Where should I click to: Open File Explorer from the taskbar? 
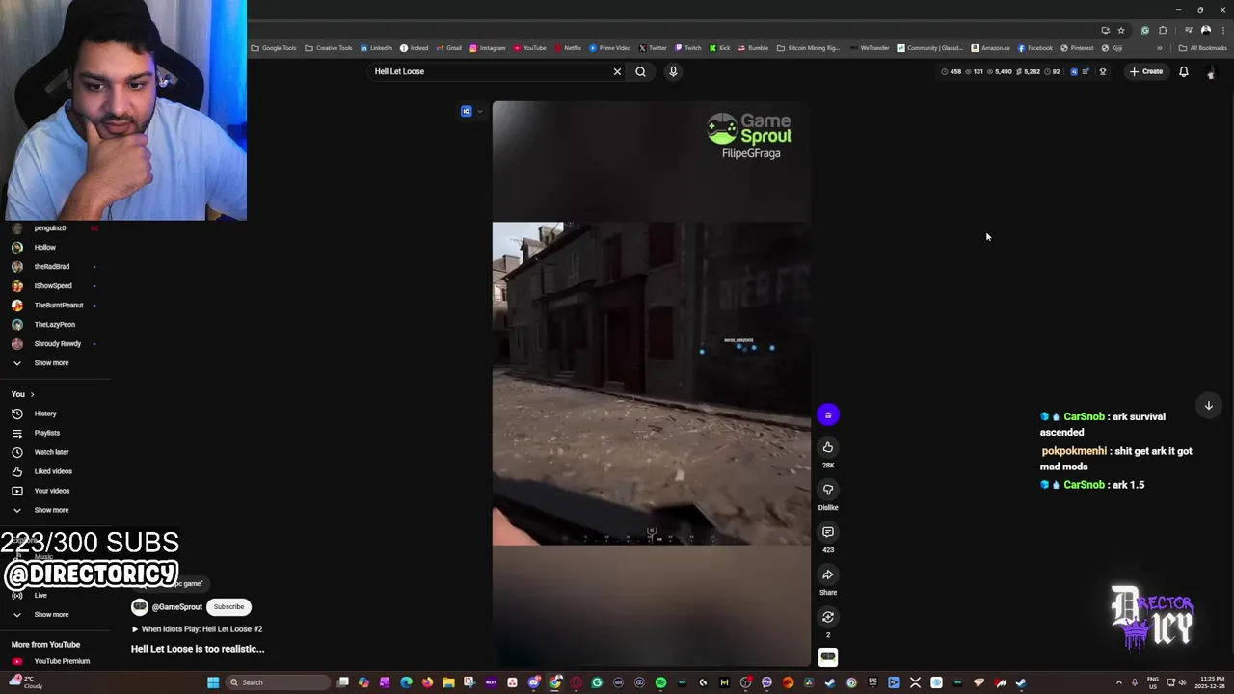point(448,682)
